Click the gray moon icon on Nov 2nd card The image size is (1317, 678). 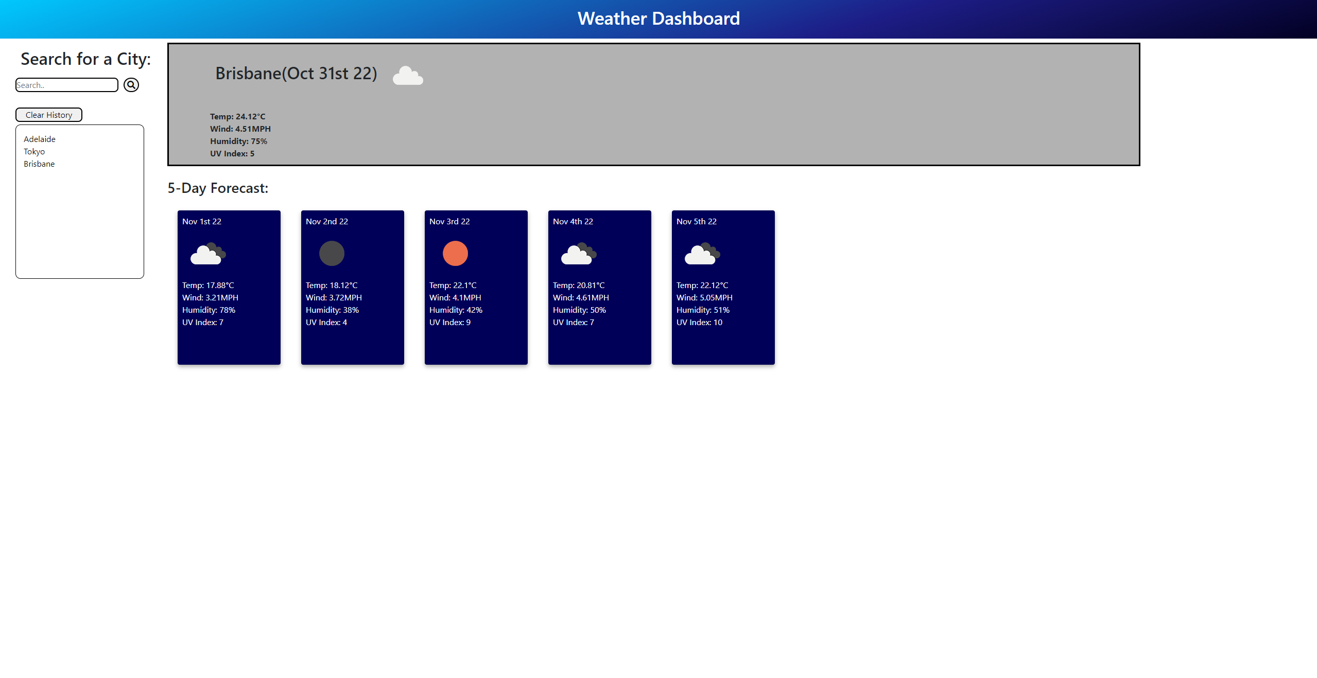(331, 253)
